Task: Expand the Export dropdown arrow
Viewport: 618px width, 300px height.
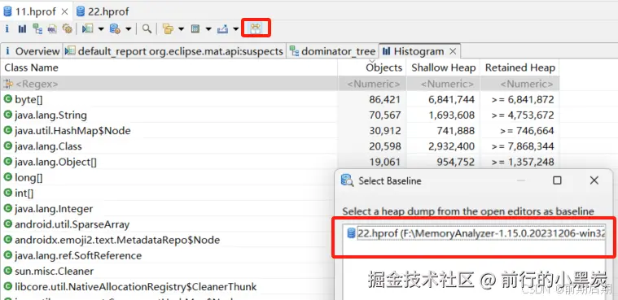Action: pyautogui.click(x=235, y=29)
